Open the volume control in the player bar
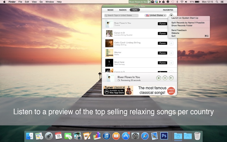227x142 pixels. pos(171,78)
